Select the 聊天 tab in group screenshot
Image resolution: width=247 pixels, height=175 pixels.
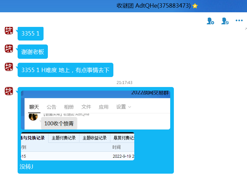point(34,107)
